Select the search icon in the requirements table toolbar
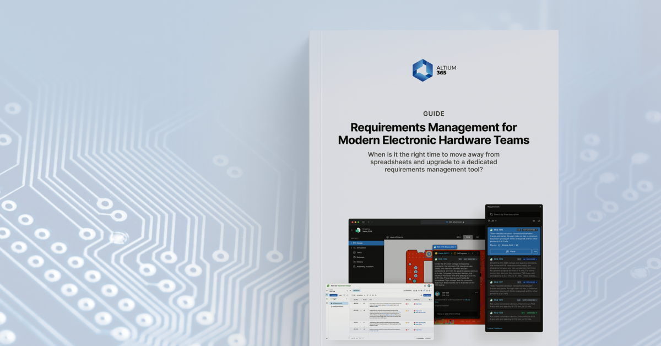Viewport: 661px width, 346px height. tap(421, 295)
